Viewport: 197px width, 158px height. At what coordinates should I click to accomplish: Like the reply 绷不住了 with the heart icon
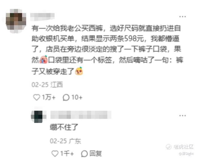pyautogui.click(x=55, y=153)
